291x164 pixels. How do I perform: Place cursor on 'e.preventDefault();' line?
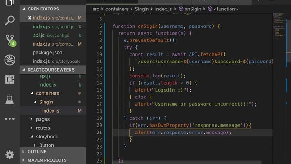click(x=151, y=41)
